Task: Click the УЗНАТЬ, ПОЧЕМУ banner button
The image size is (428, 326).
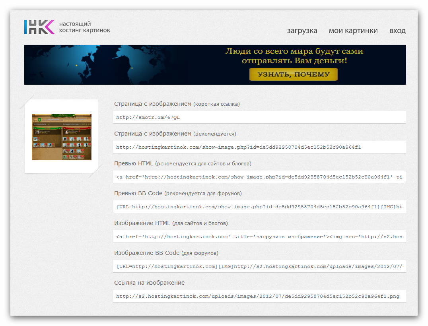Action: click(x=294, y=74)
